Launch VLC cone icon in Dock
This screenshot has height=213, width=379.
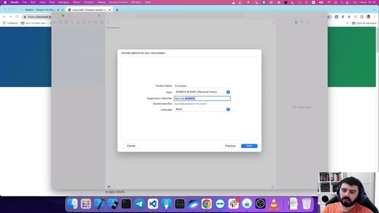[274, 204]
